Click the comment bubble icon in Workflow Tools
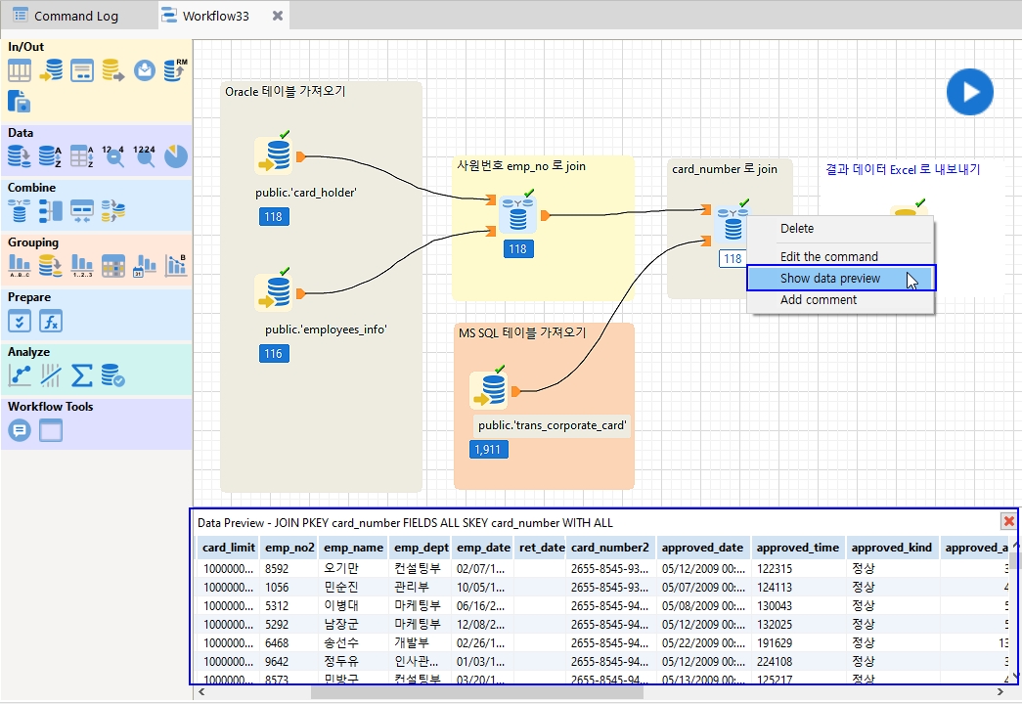Screen dimensions: 1022x704 20,430
